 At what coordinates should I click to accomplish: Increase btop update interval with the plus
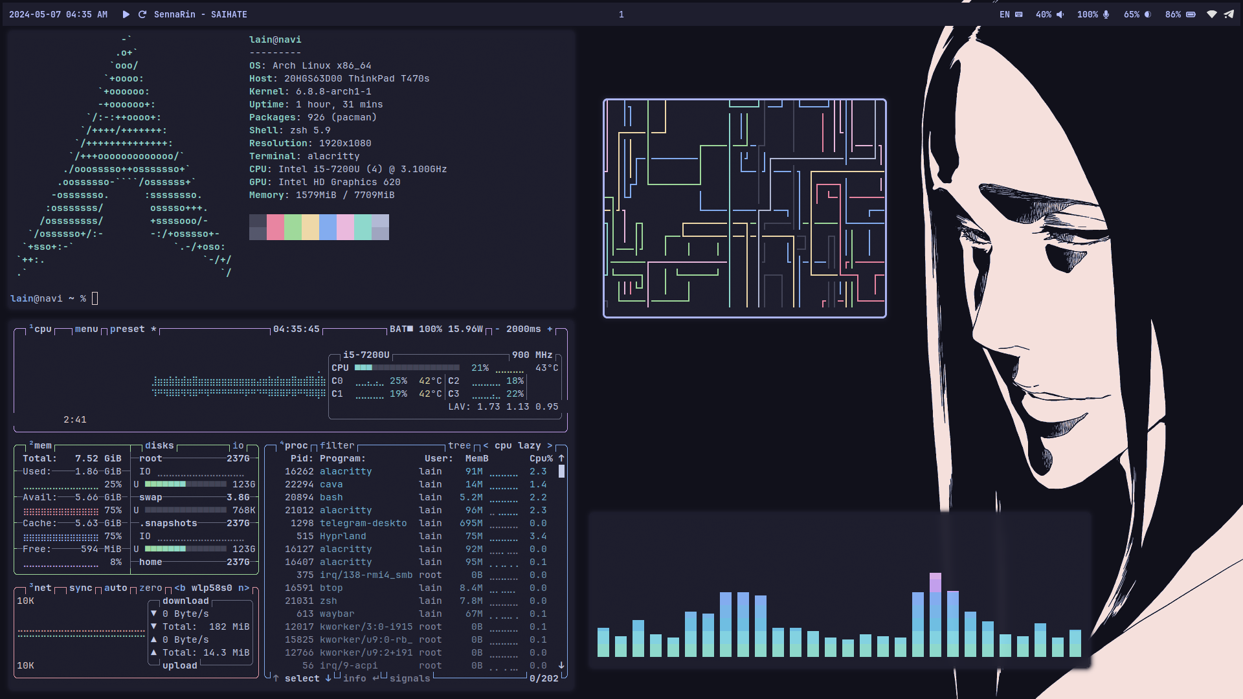click(550, 329)
